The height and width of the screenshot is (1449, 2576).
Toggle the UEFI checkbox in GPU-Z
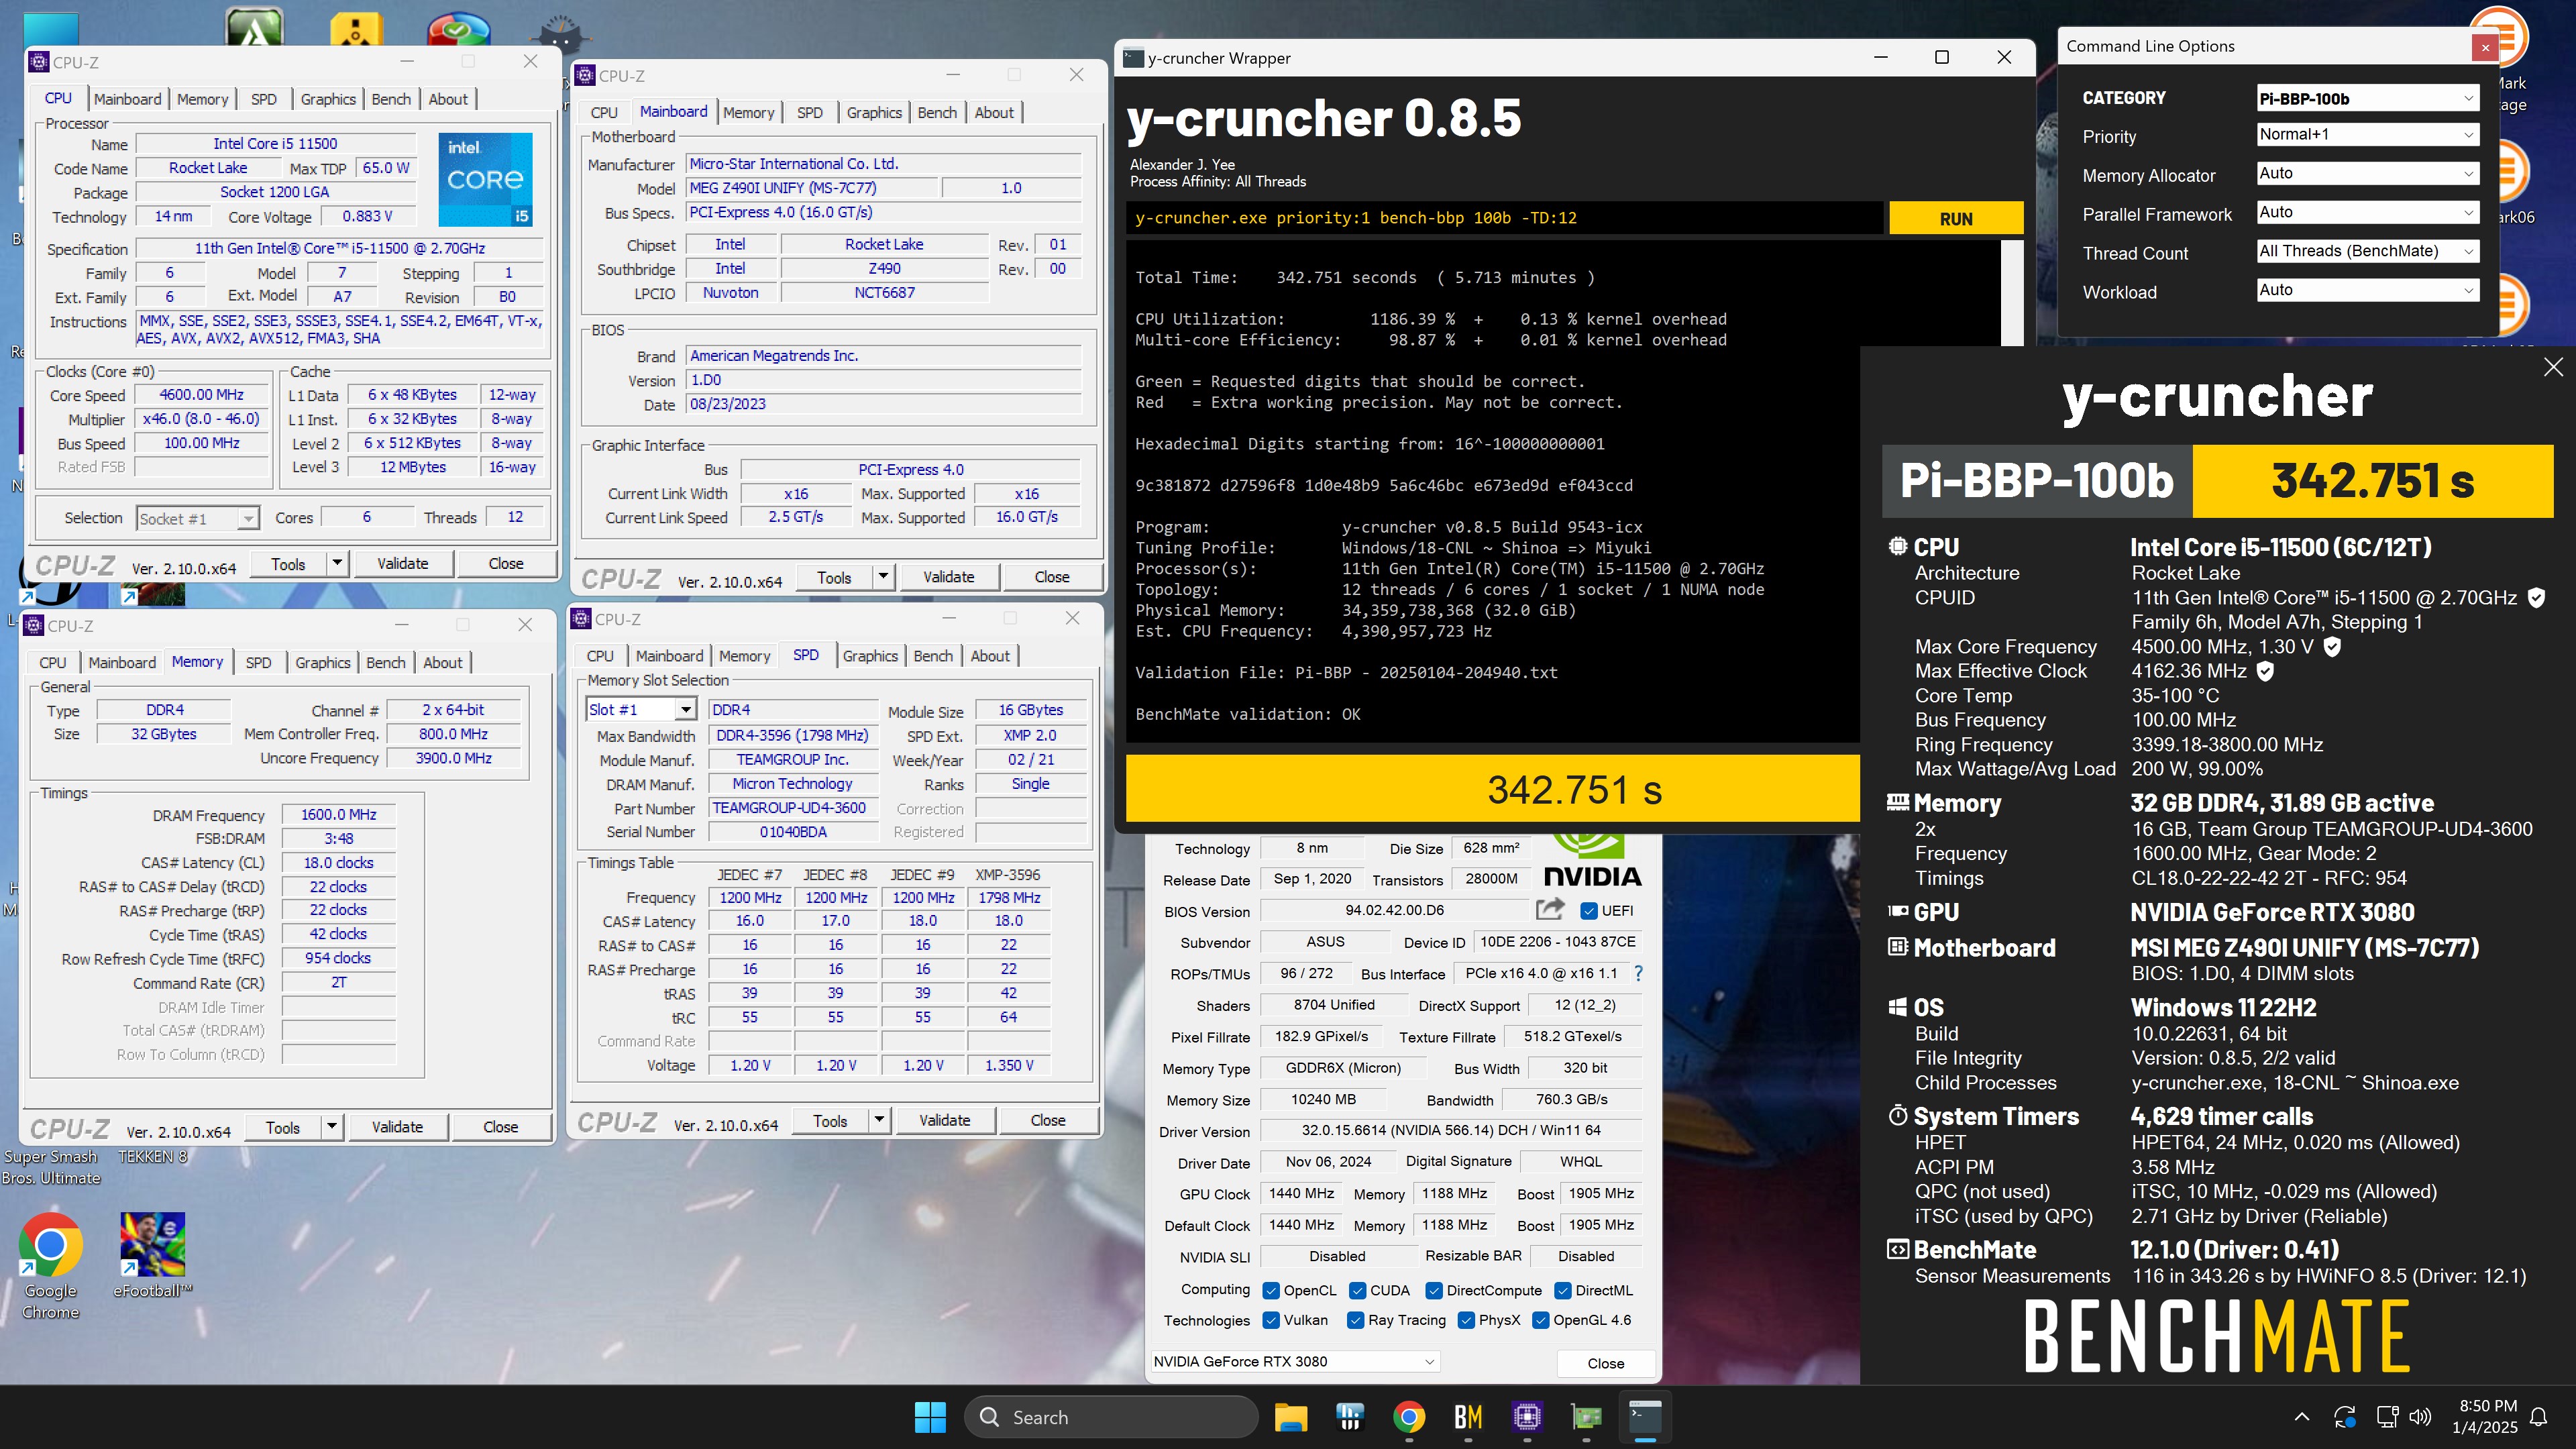[x=1588, y=910]
